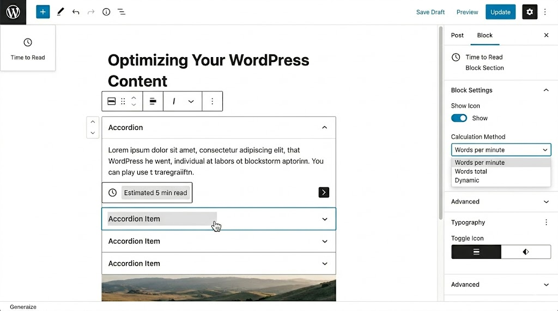Open more formatting dropdown in block toolbar
This screenshot has height=311, width=558.
(191, 102)
